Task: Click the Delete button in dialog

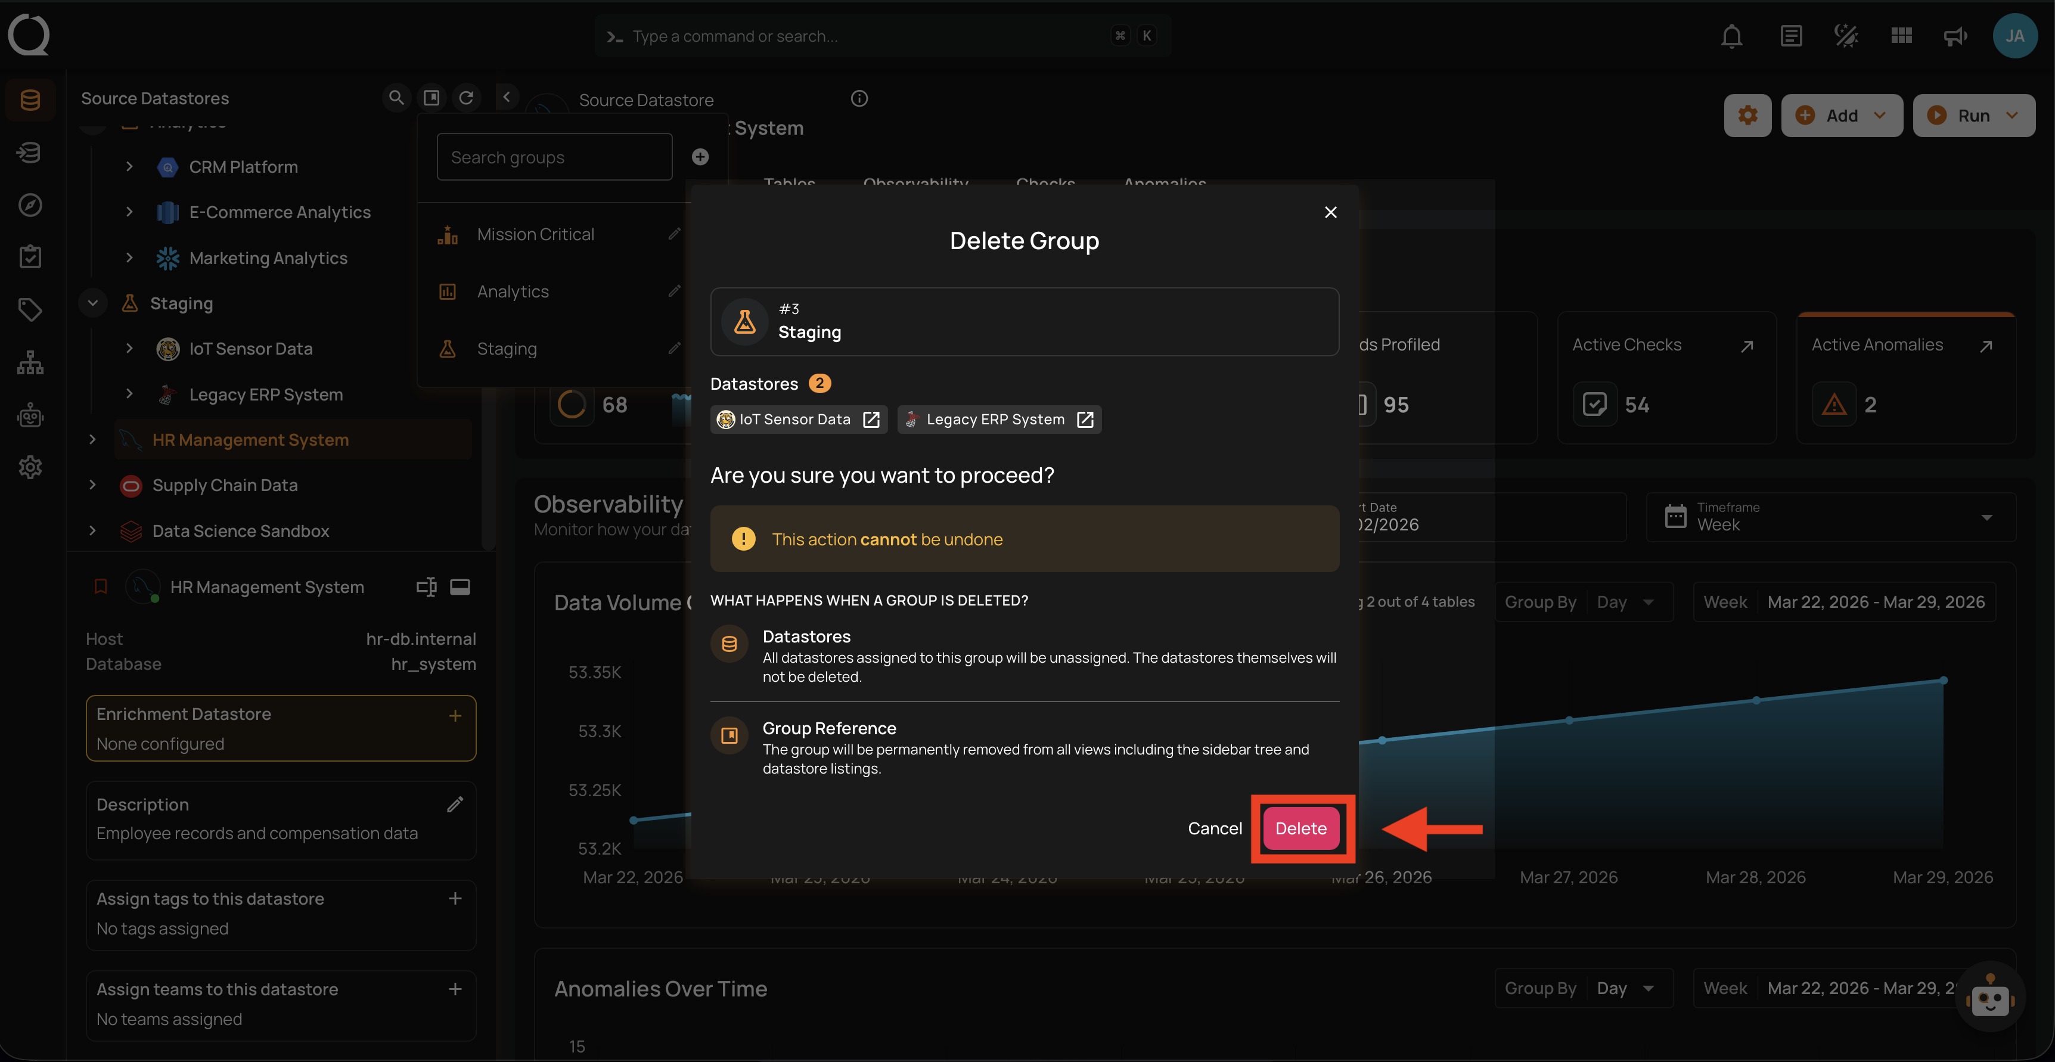Action: pyautogui.click(x=1300, y=828)
